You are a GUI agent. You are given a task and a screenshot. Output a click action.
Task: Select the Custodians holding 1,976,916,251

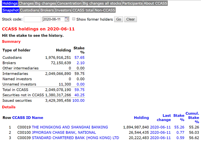tap(58, 58)
